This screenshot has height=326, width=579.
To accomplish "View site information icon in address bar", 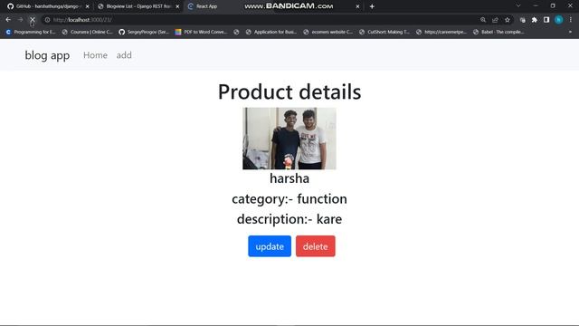I will pos(47,20).
